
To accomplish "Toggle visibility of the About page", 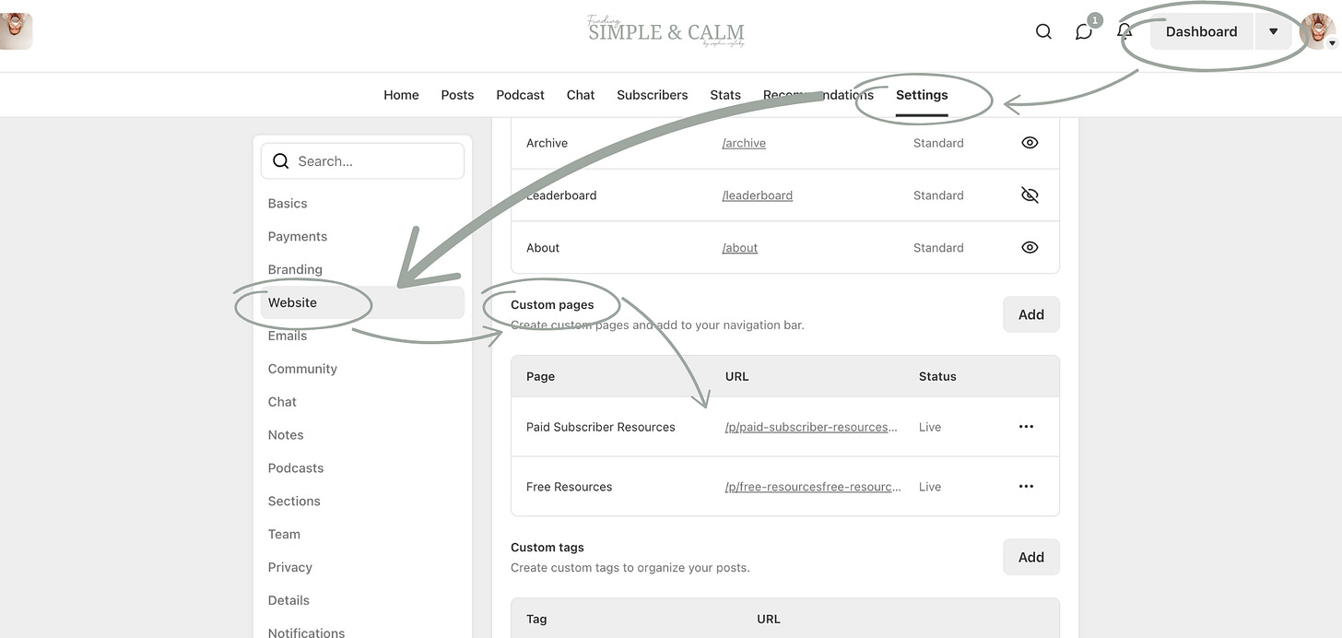I will 1030,247.
